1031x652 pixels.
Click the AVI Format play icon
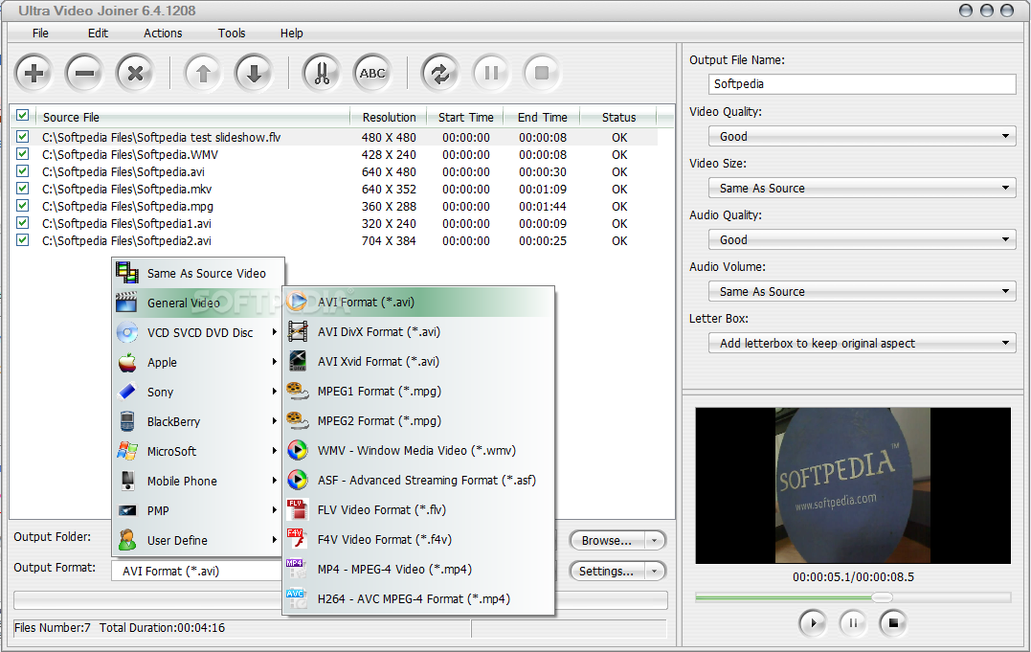(297, 302)
